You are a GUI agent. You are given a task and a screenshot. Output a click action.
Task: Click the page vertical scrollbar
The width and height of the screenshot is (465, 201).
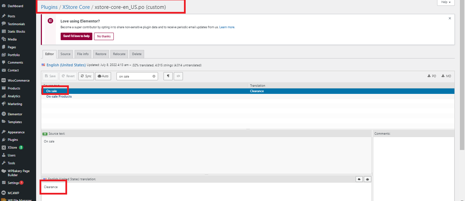[x=462, y=75]
